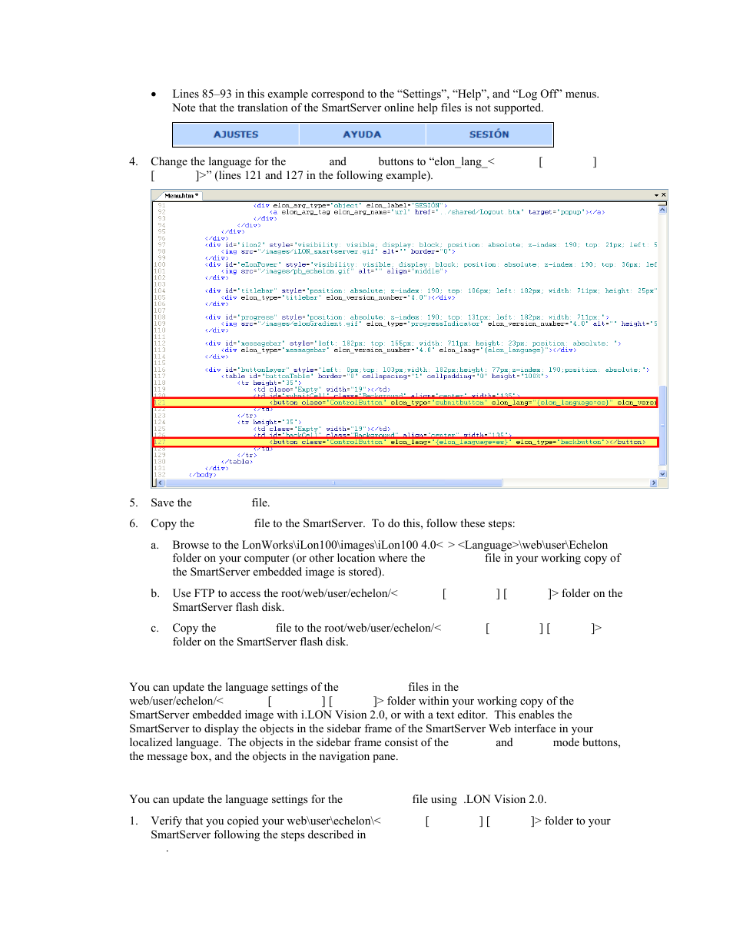Click code line 127 with backbutton
The height and width of the screenshot is (949, 733).
click(405, 443)
